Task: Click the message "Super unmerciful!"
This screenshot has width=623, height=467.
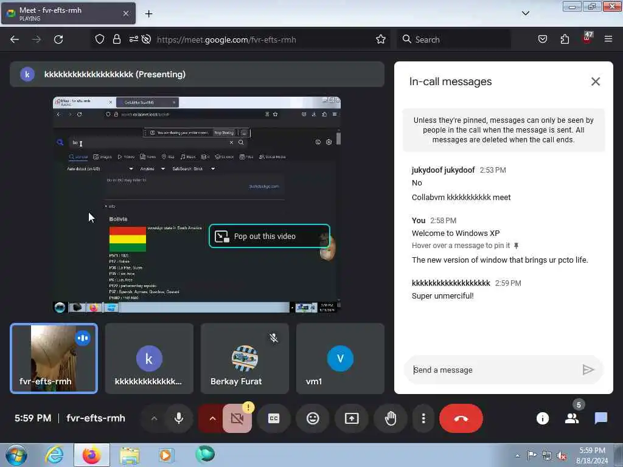Action: click(443, 296)
